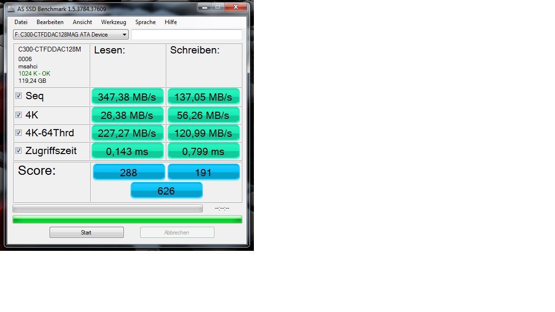Viewport: 555px width, 312px height.
Task: Click the green overall progress bar
Action: pos(127,220)
